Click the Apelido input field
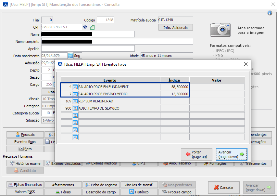 click(x=88, y=48)
